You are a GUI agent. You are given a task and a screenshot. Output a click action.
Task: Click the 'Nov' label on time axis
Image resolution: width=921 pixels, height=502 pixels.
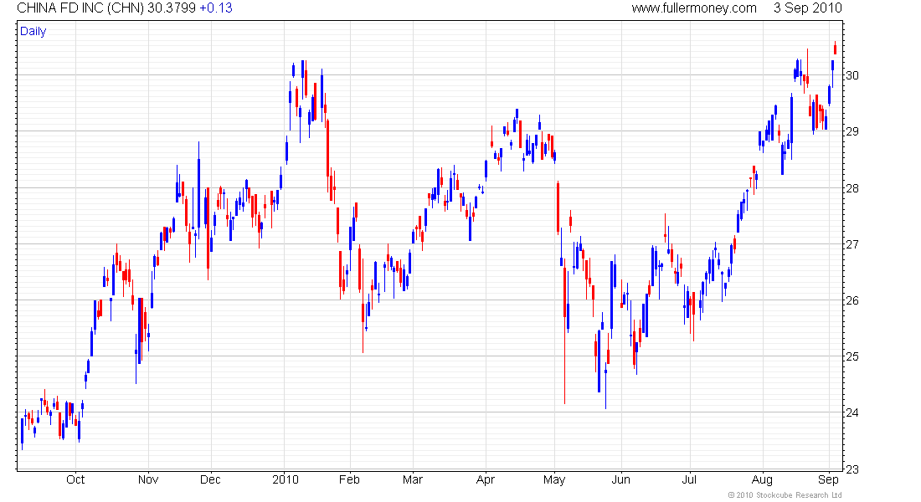tap(148, 479)
